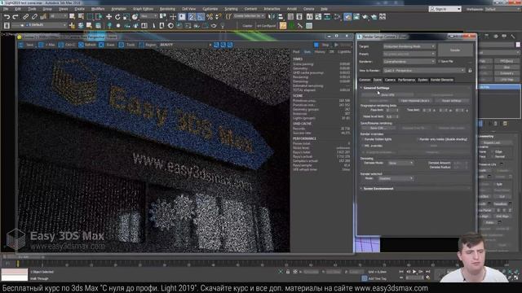This screenshot has height=293, width=522.
Task: Click the Save button in the frame buffer
Action: pyautogui.click(x=27, y=45)
